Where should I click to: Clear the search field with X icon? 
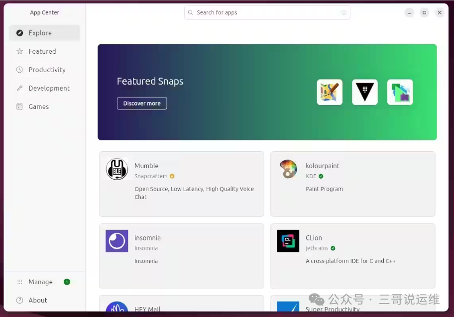coord(344,12)
